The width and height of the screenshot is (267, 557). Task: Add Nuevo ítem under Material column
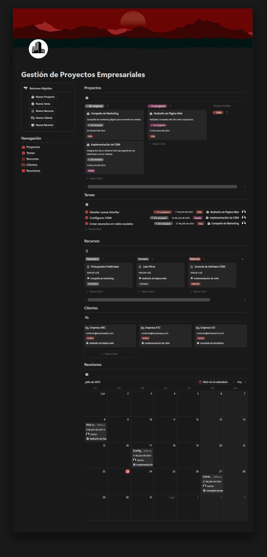[x=198, y=291]
